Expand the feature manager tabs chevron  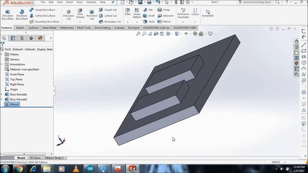(51, 38)
